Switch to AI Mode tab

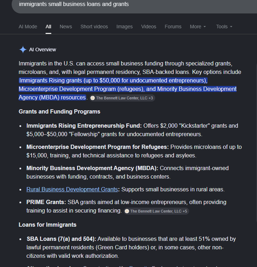pos(28,27)
